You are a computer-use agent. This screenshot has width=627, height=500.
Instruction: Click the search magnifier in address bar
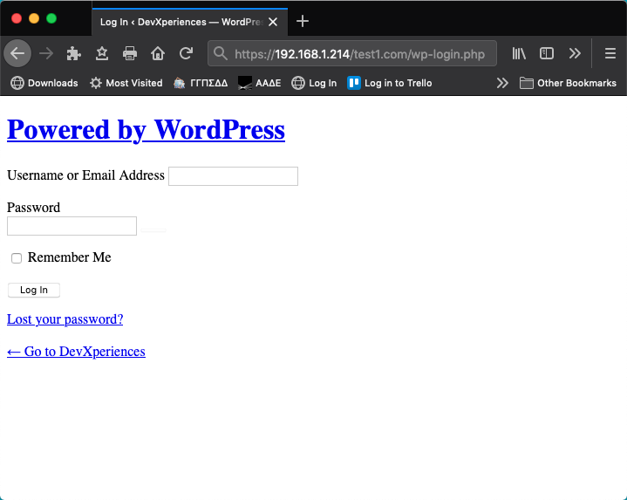pos(221,53)
